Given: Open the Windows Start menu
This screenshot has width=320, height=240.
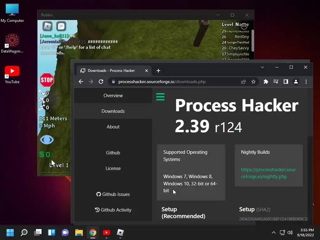Looking at the screenshot, I should click(10, 232).
